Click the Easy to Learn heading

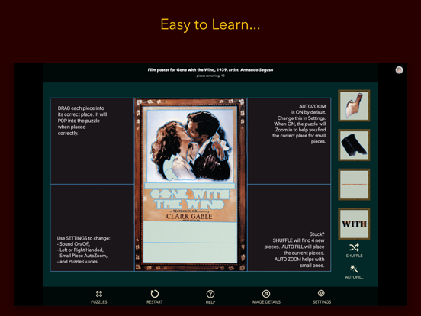coord(210,24)
